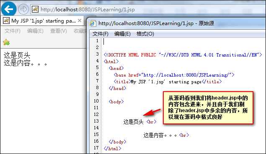The width and height of the screenshot is (266, 154).
Task: Click the <head> opening tag line
Action: tap(116, 68)
